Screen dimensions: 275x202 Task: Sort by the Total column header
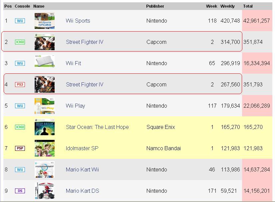click(x=248, y=6)
